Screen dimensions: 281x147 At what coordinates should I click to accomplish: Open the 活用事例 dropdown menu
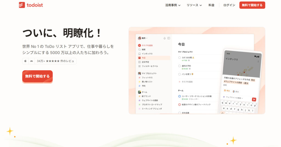pos(173,5)
